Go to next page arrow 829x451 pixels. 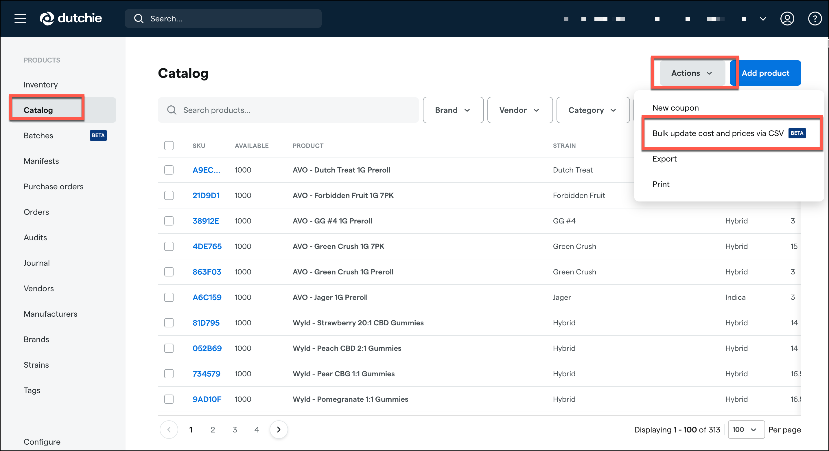click(278, 429)
